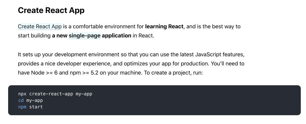Click the npx create-react-app my-app code line
The height and width of the screenshot is (124, 306).
55,94
